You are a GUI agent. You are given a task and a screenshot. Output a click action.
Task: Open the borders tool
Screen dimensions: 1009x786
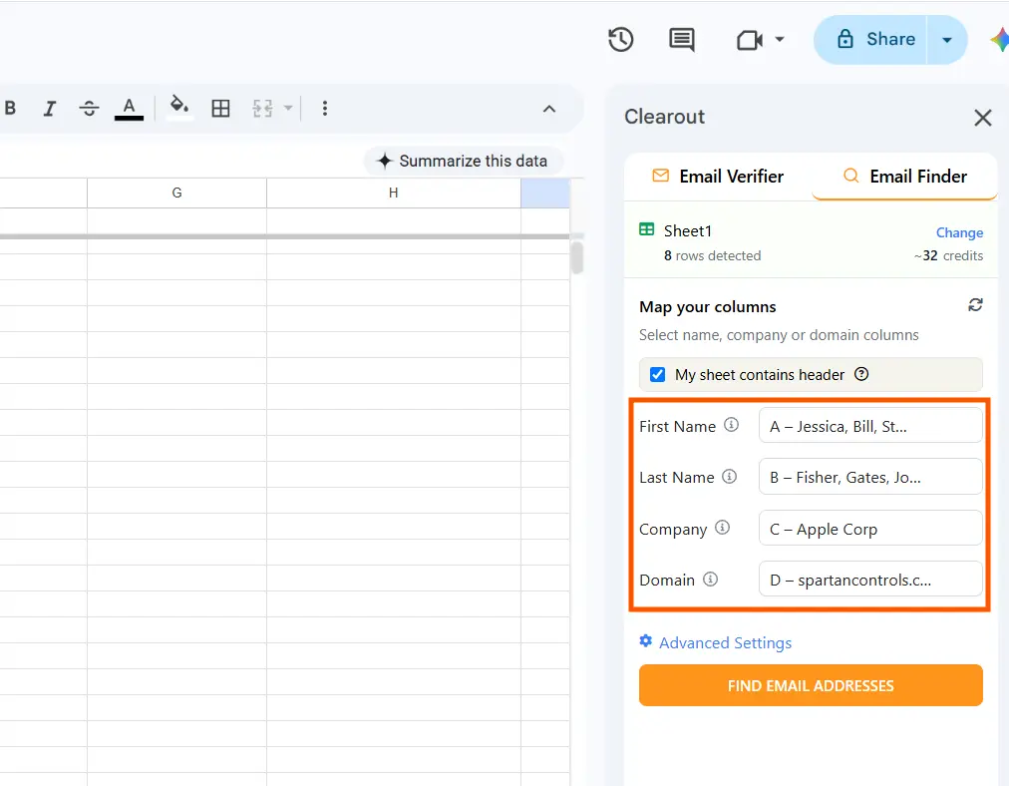[220, 108]
